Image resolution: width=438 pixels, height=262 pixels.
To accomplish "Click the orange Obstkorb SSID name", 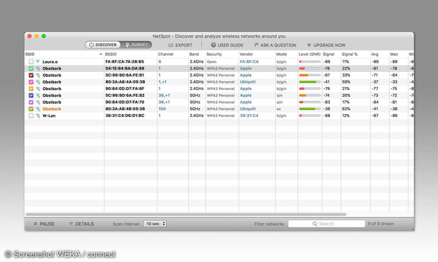I will click(52, 109).
